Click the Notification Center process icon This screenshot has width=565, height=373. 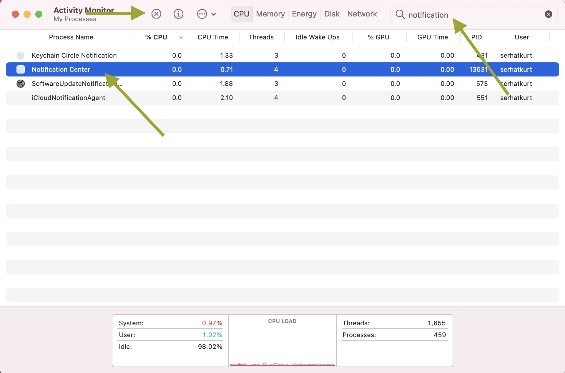[21, 69]
